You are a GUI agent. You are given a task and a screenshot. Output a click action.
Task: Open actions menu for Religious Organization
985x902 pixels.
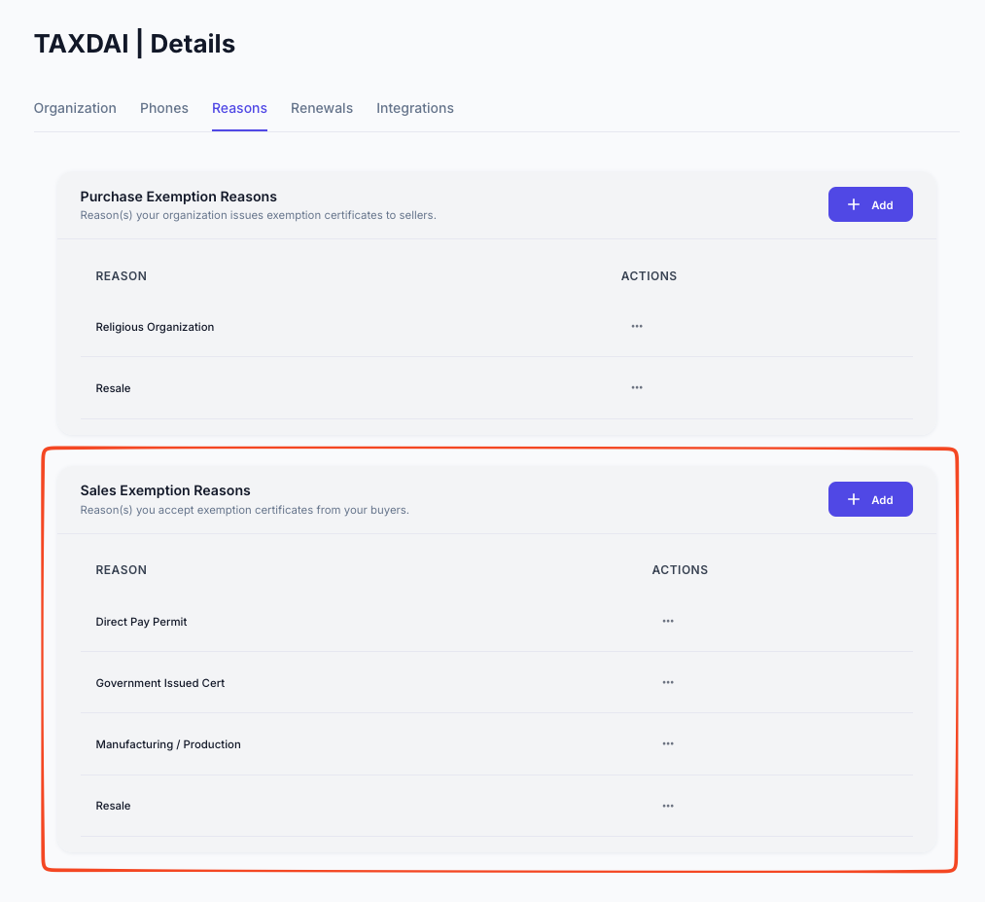(637, 327)
